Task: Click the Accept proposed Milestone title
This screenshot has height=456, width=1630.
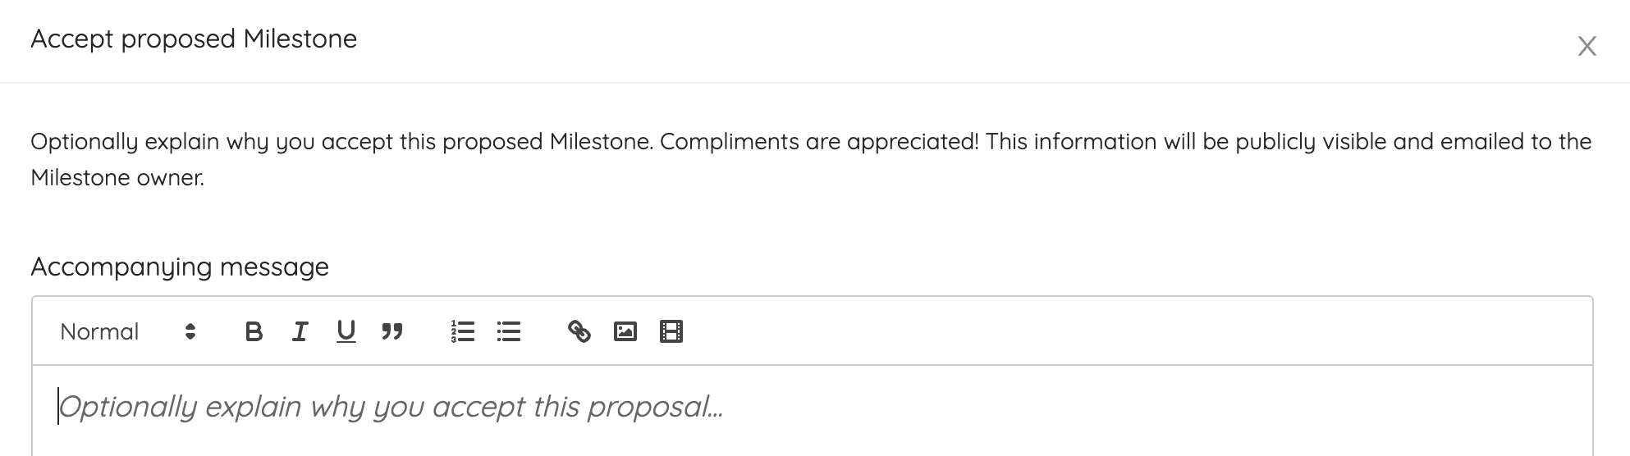Action: click(194, 39)
